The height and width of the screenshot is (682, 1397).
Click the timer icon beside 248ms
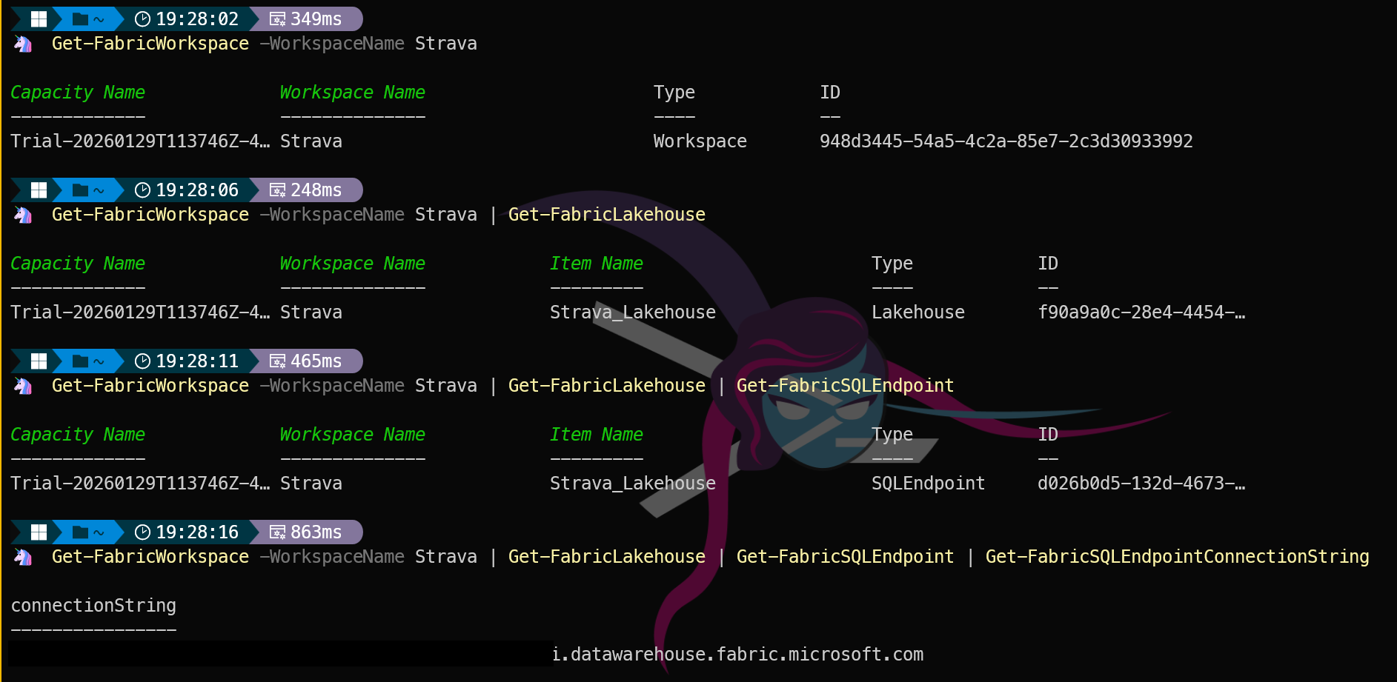[277, 190]
